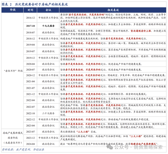Select the 2022-04 date cell
The width and height of the screenshot is (168, 154).
coord(31,100)
